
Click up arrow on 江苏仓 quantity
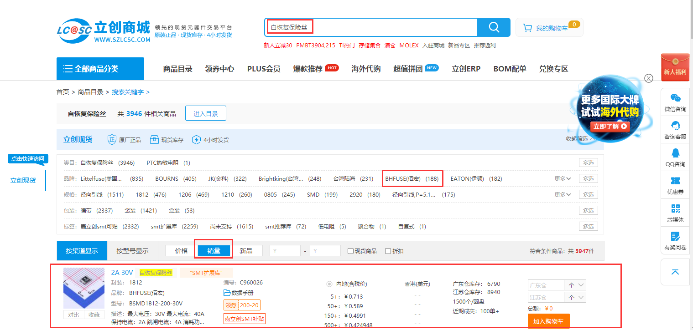point(571,297)
